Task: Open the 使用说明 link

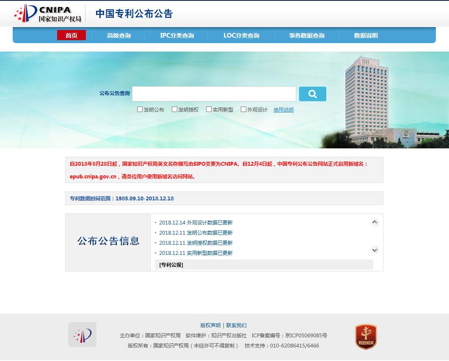Action: [x=283, y=109]
